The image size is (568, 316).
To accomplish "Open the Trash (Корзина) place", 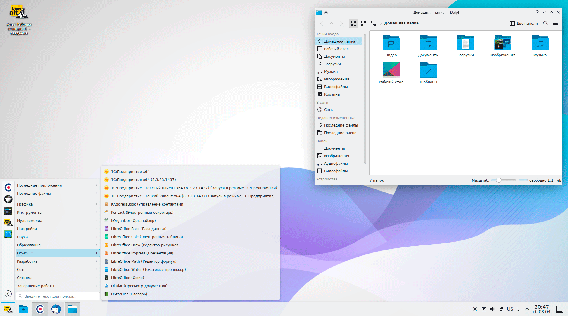I will (332, 94).
